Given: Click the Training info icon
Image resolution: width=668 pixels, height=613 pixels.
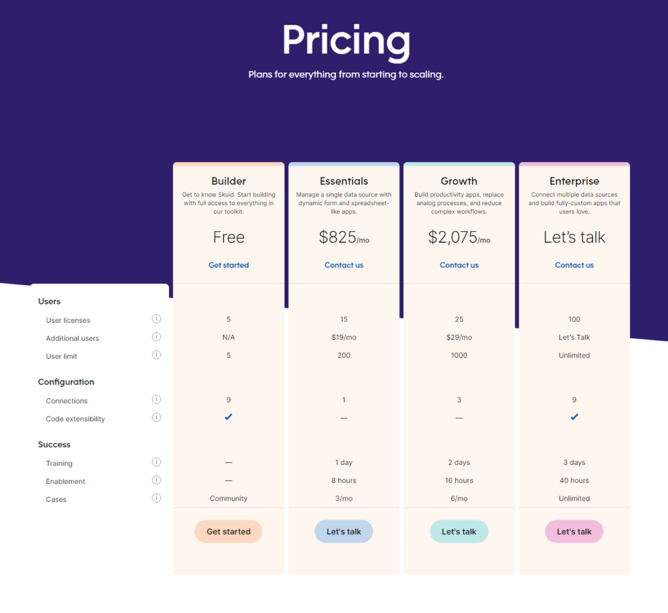Looking at the screenshot, I should click(x=156, y=462).
